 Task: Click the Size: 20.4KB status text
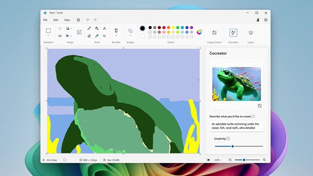point(113,160)
